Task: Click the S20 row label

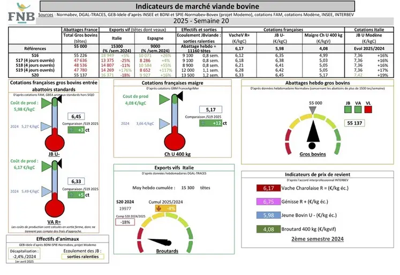Action: click(35, 75)
